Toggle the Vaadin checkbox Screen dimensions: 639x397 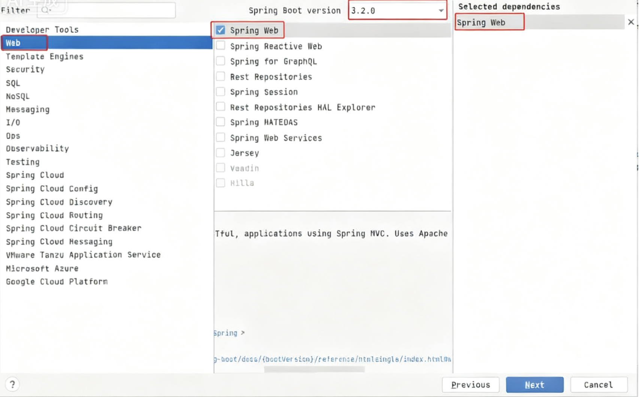[221, 168]
